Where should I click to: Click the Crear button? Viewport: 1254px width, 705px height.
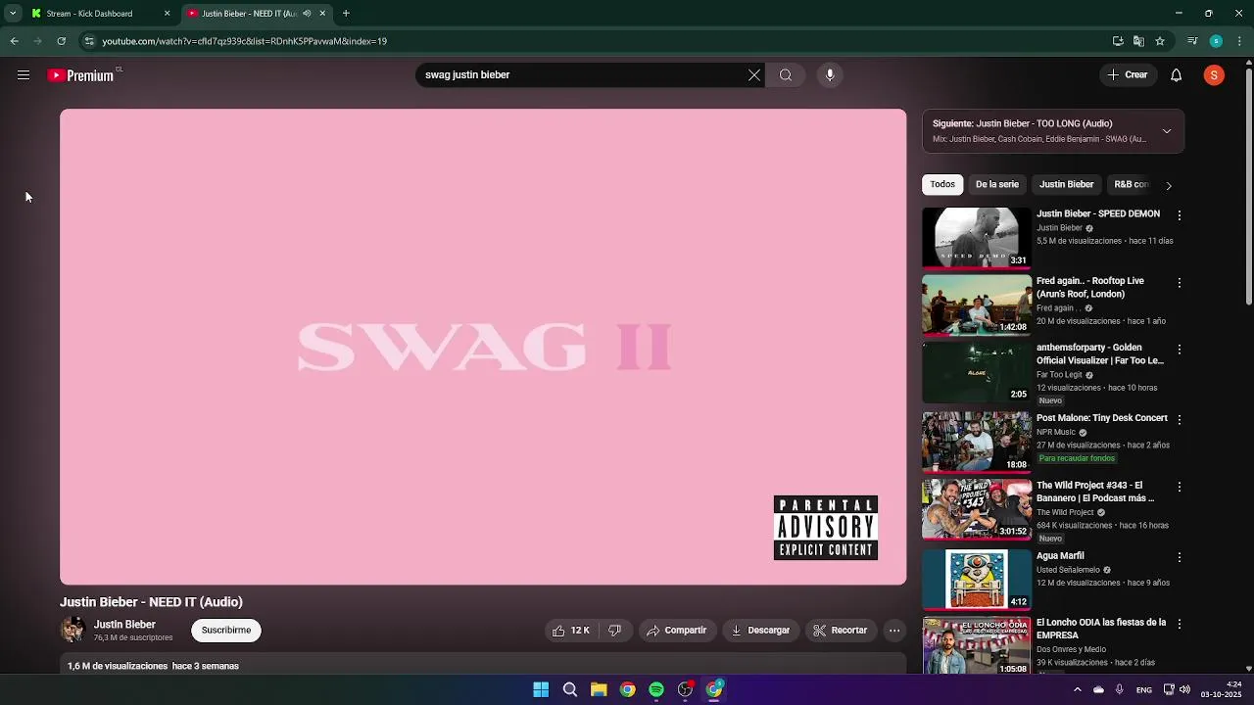(x=1128, y=75)
